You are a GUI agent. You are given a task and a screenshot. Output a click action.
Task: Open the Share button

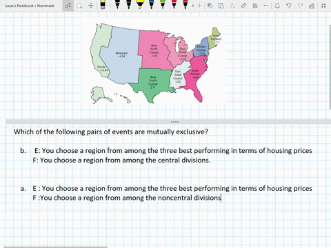pos(312,6)
